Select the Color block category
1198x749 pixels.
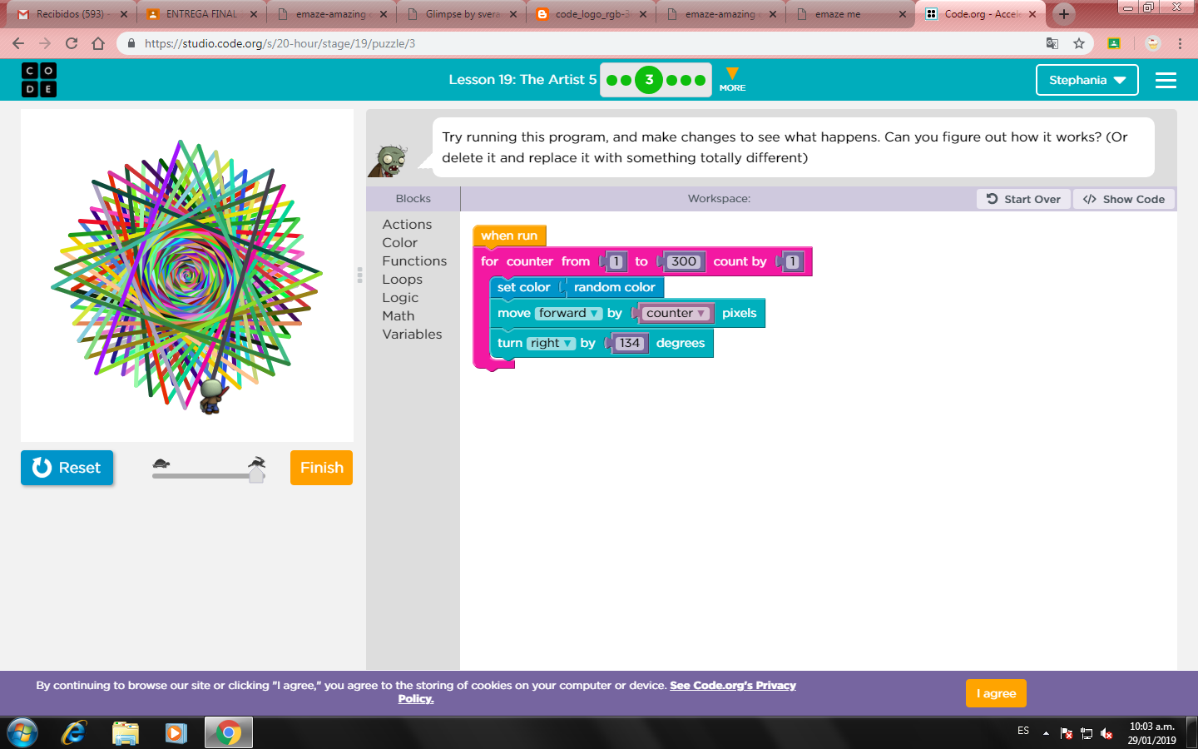[x=400, y=243]
